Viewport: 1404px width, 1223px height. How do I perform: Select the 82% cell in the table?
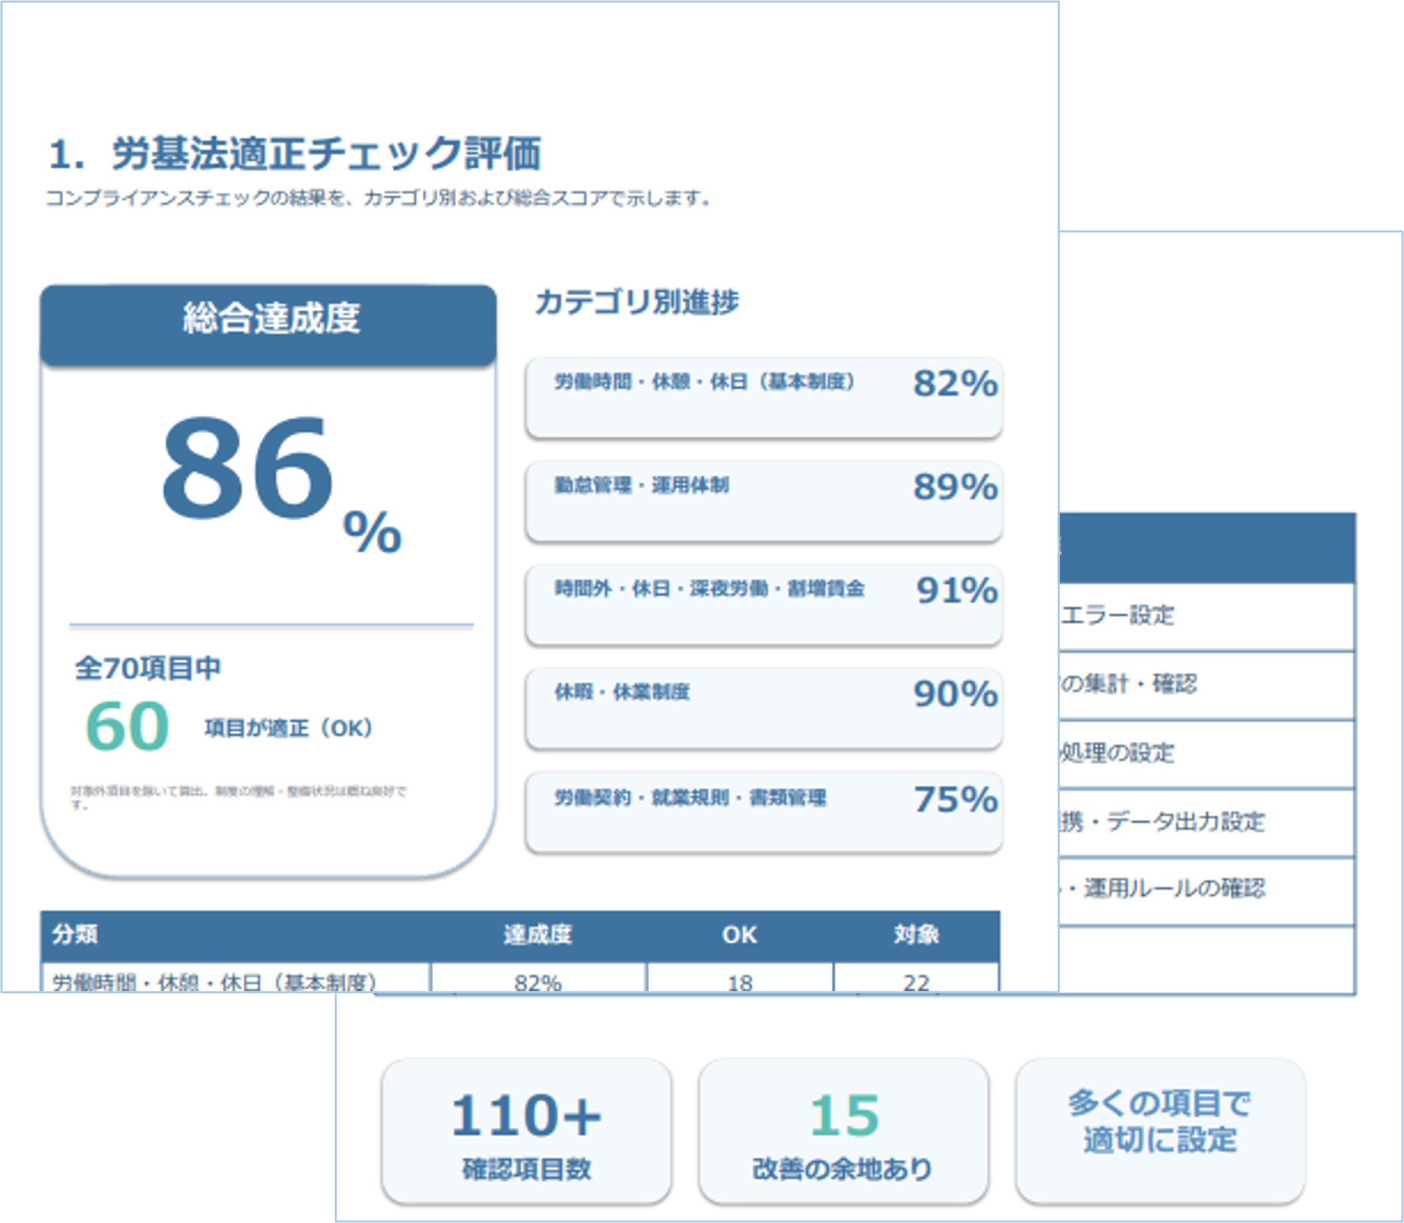click(538, 977)
